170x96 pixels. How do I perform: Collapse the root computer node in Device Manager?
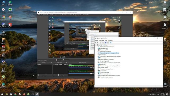(x=96, y=45)
